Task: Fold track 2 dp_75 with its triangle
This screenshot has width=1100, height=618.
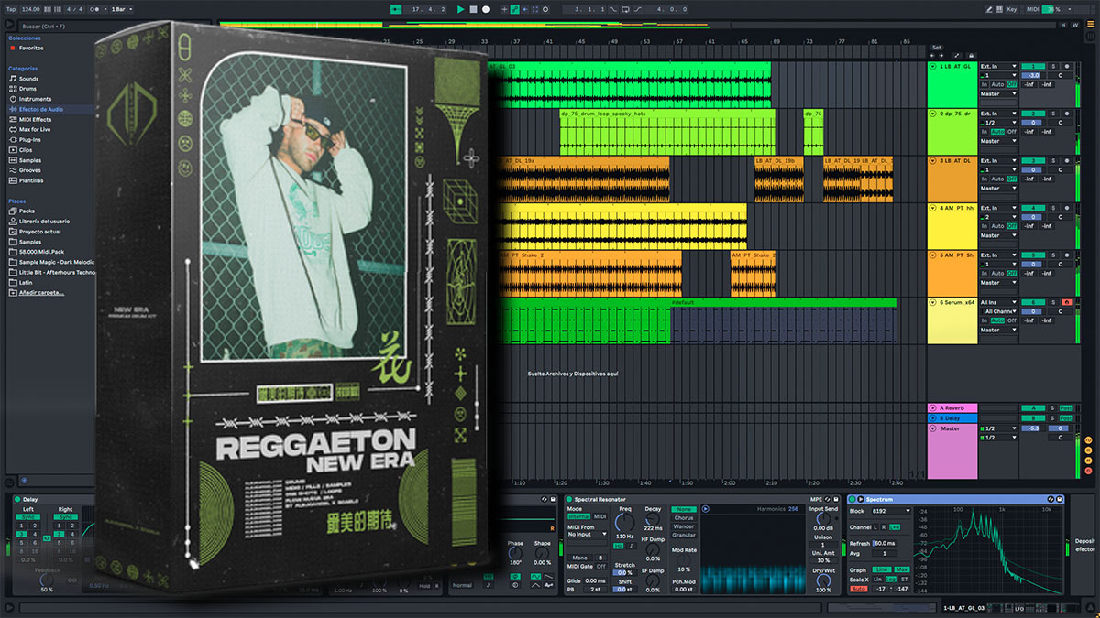Action: coord(932,114)
